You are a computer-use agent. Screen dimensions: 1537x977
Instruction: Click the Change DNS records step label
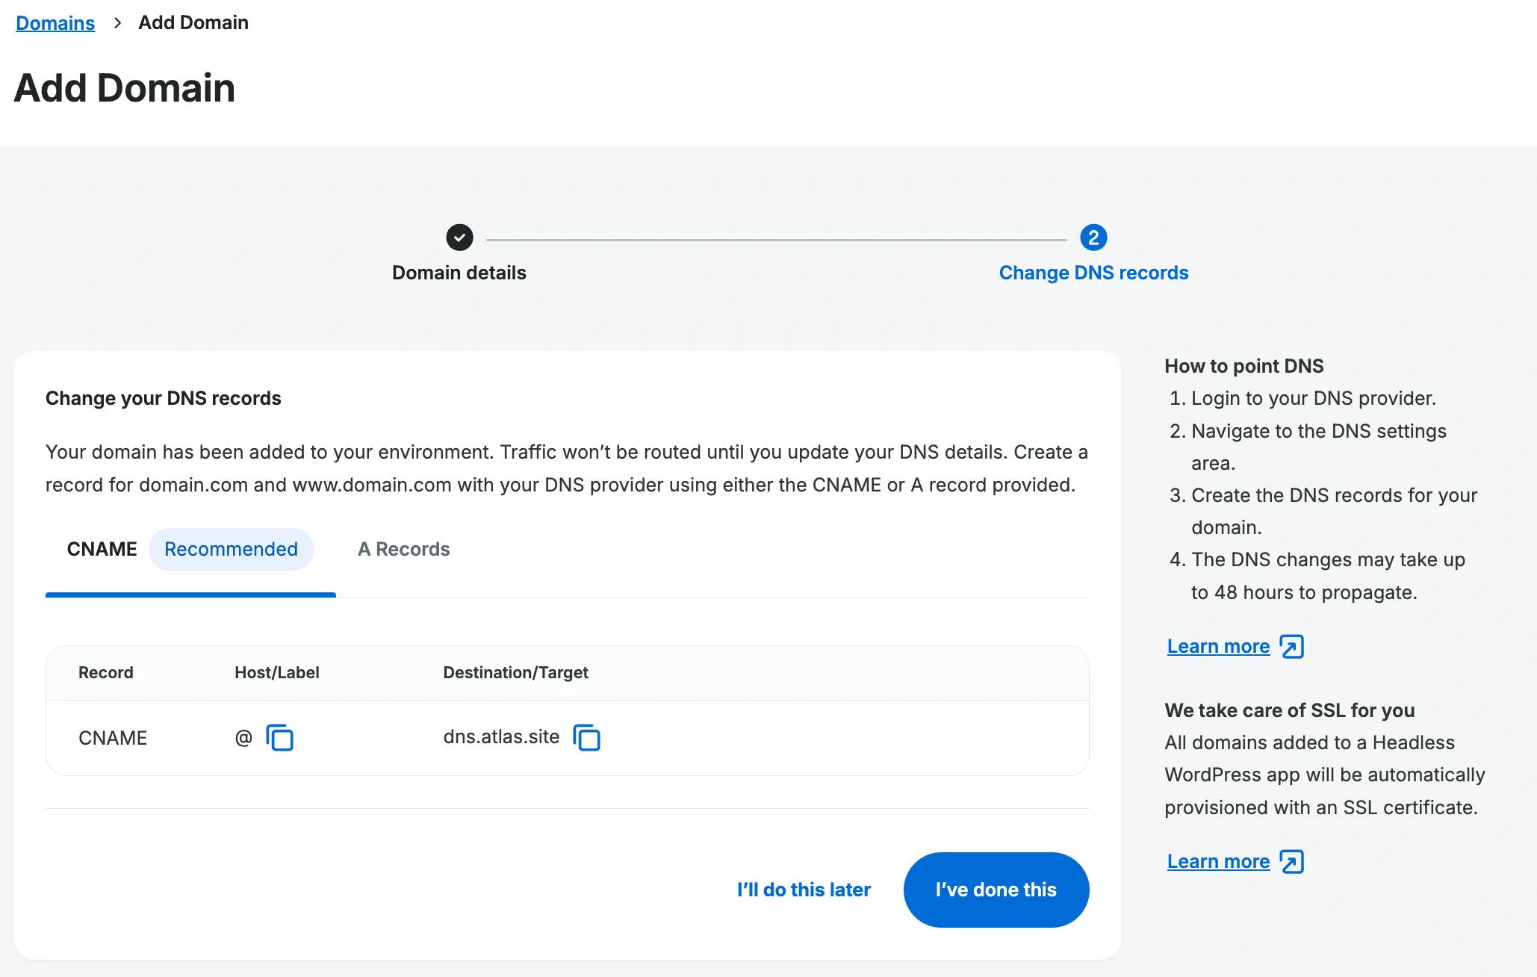pyautogui.click(x=1093, y=273)
